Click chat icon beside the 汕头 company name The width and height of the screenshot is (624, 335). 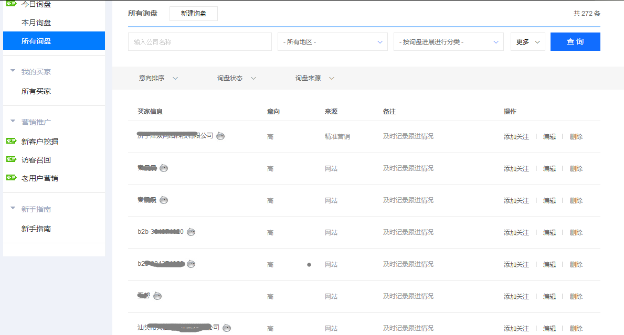[x=227, y=328]
